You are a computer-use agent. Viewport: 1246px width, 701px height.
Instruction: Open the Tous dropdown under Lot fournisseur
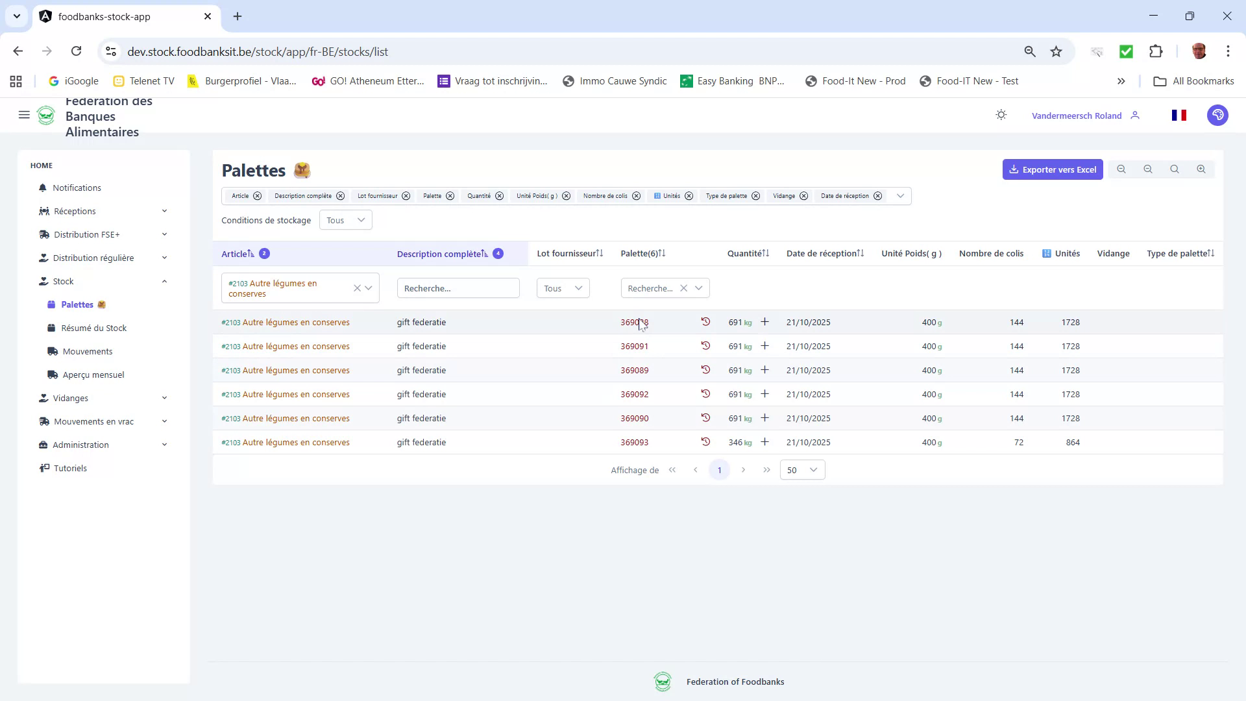pos(562,288)
